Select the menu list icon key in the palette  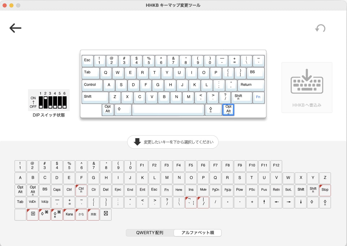[33, 214]
